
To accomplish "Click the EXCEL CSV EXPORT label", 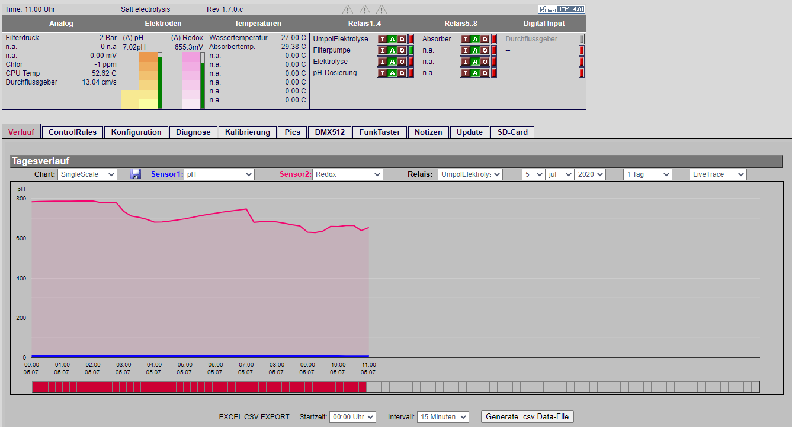I will pyautogui.click(x=254, y=417).
